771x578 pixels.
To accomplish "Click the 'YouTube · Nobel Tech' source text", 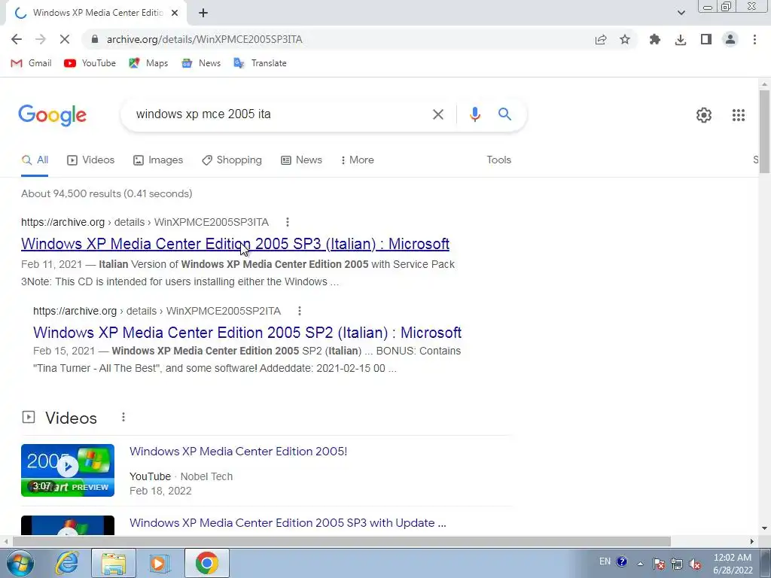I will tap(181, 476).
